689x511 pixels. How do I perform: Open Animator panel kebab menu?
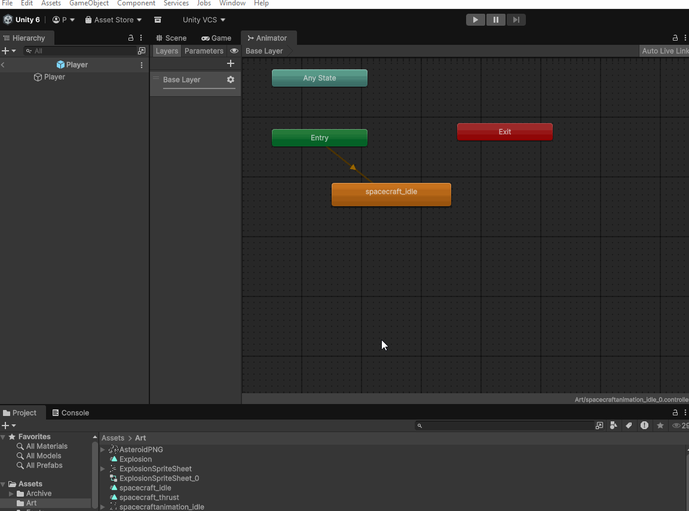pyautogui.click(x=685, y=38)
